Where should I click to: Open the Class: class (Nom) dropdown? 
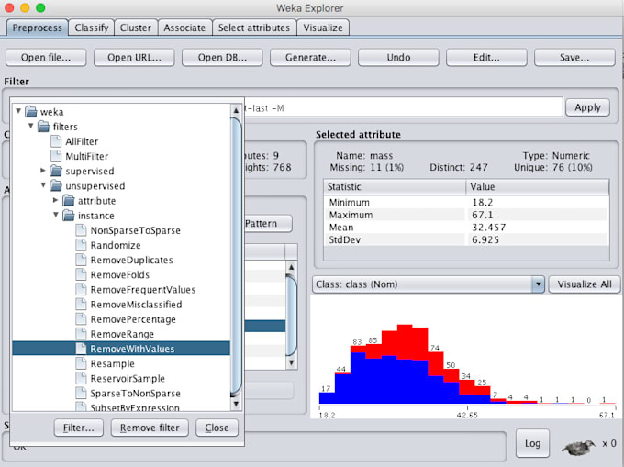pyautogui.click(x=538, y=284)
